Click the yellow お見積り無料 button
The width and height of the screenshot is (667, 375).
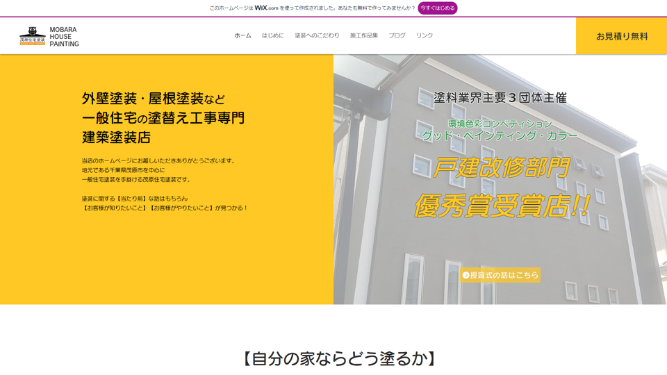pyautogui.click(x=621, y=36)
